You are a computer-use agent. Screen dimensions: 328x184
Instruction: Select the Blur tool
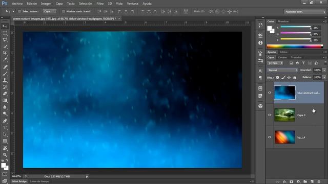pos(5,107)
